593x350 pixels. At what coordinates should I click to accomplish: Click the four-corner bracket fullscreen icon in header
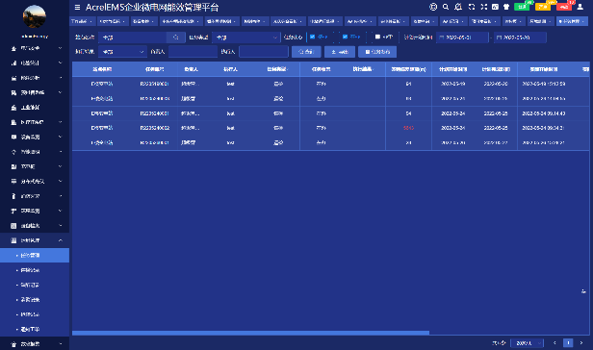472,7
